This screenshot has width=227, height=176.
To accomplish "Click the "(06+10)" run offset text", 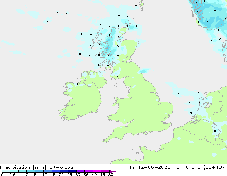I will coord(214,167).
